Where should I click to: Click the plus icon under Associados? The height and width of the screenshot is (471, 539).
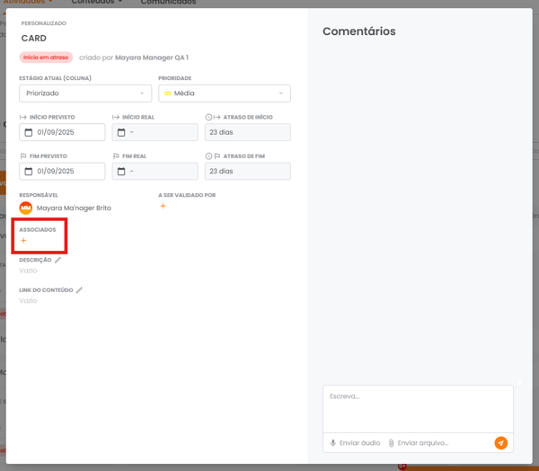(x=23, y=241)
